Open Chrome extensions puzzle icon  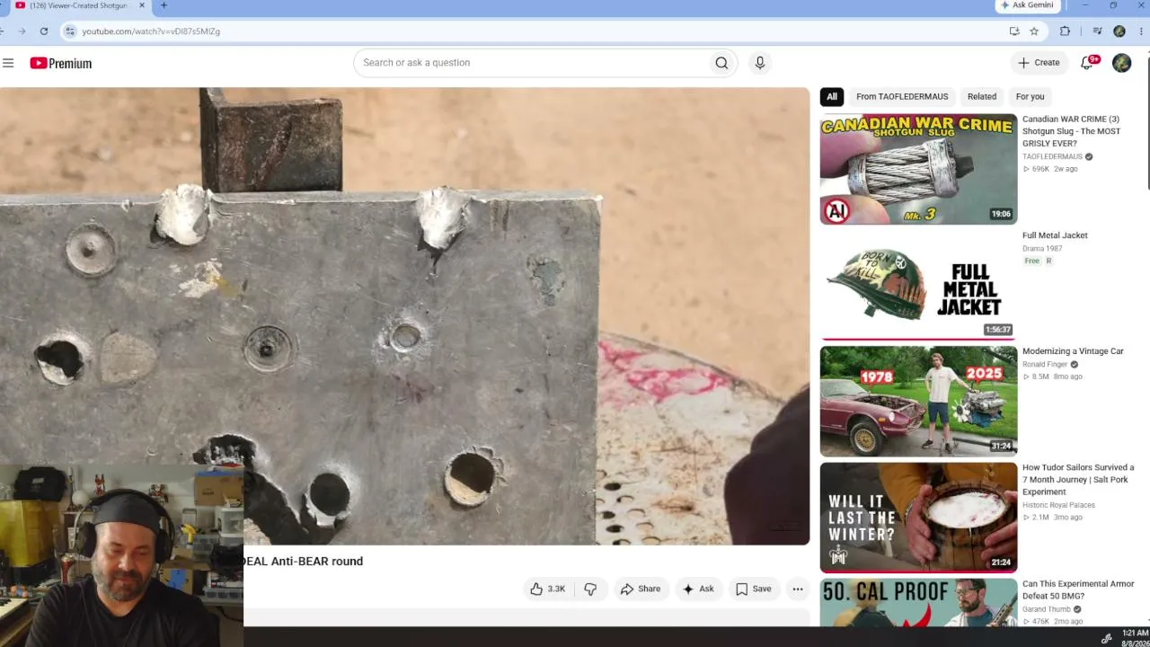coord(1066,31)
